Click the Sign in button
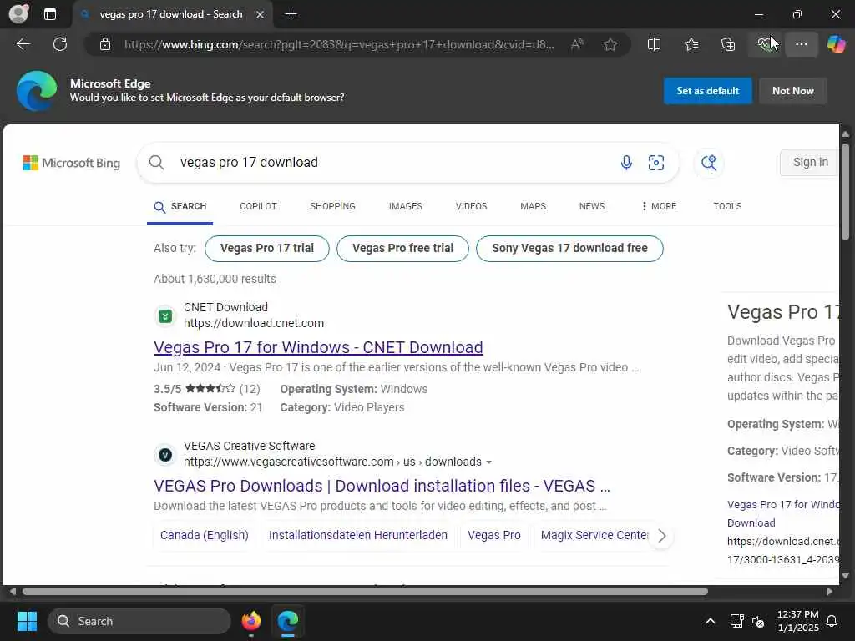 coord(809,163)
